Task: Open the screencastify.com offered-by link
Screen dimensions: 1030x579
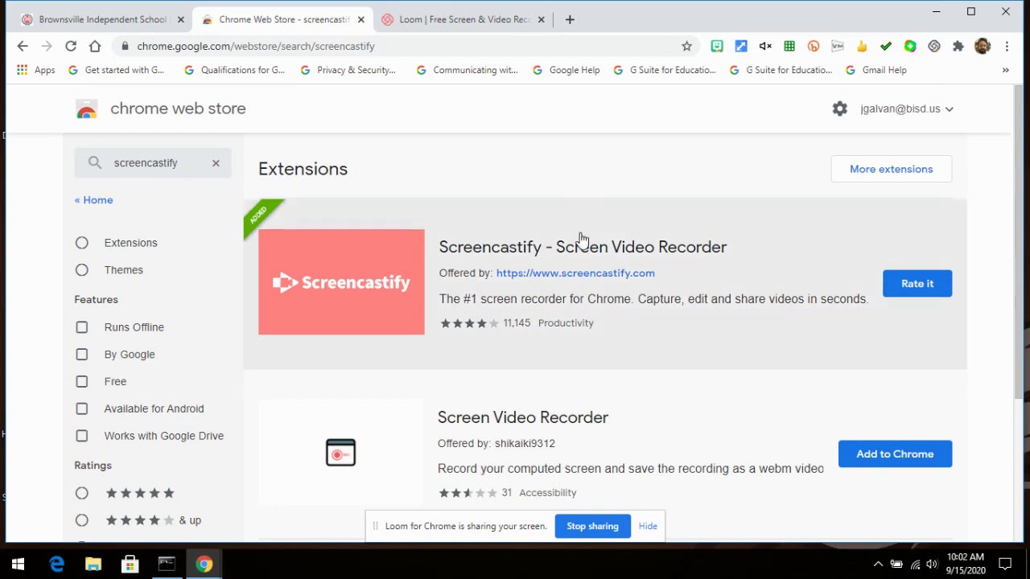Action: coord(575,273)
